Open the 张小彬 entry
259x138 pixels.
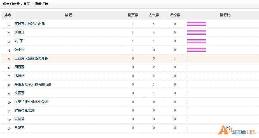click(x=19, y=50)
